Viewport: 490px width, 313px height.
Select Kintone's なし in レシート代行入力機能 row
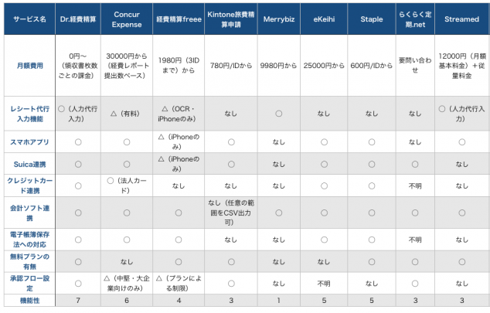231,114
